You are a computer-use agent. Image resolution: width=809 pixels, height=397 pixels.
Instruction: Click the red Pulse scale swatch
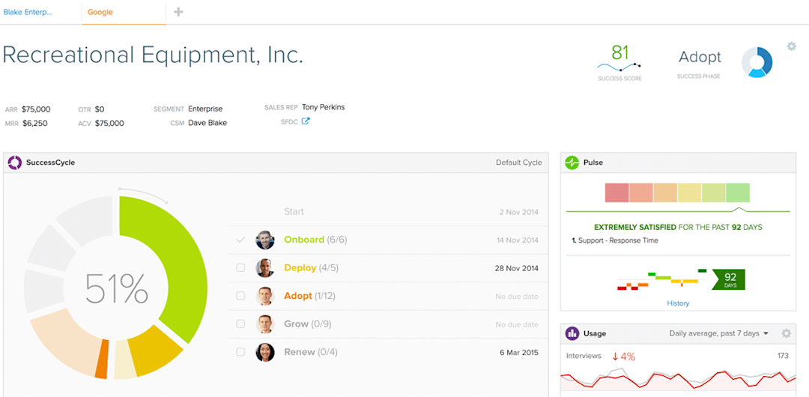(616, 193)
